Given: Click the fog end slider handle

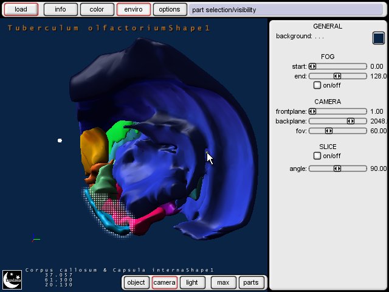Looking at the screenshot, I should (x=337, y=76).
